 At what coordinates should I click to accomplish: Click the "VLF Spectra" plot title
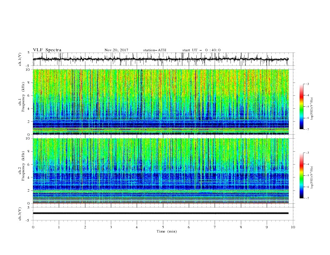pyautogui.click(x=47, y=50)
